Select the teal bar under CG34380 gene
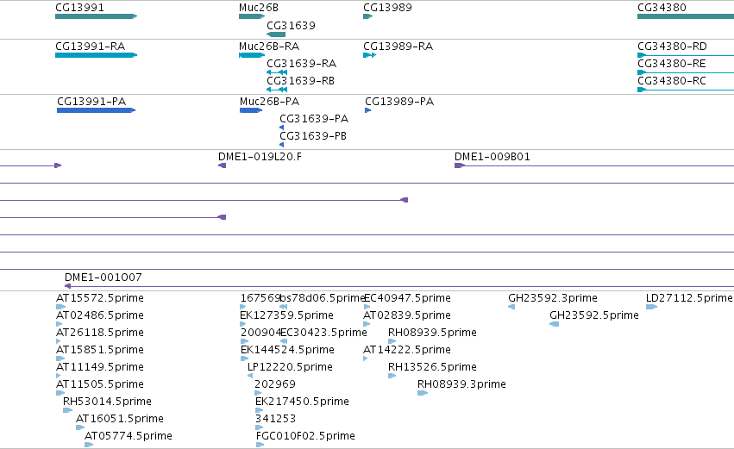Image resolution: width=734 pixels, height=449 pixels. pyautogui.click(x=686, y=16)
